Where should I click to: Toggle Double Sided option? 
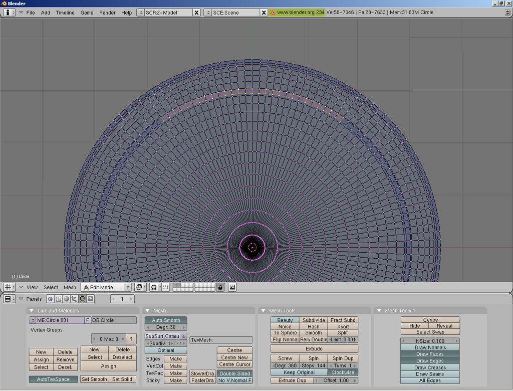pos(234,373)
